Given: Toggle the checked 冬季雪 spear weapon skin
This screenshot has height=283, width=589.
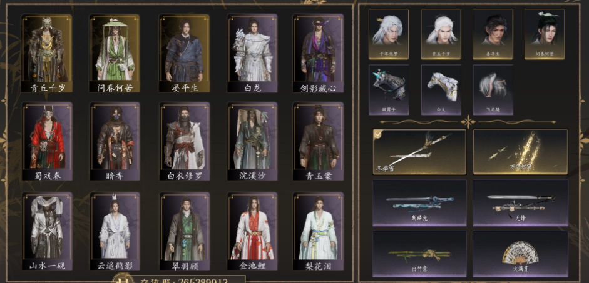Looking at the screenshot, I should [x=419, y=152].
